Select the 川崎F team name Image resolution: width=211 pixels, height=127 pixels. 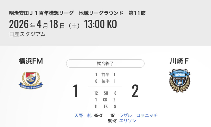179,62
